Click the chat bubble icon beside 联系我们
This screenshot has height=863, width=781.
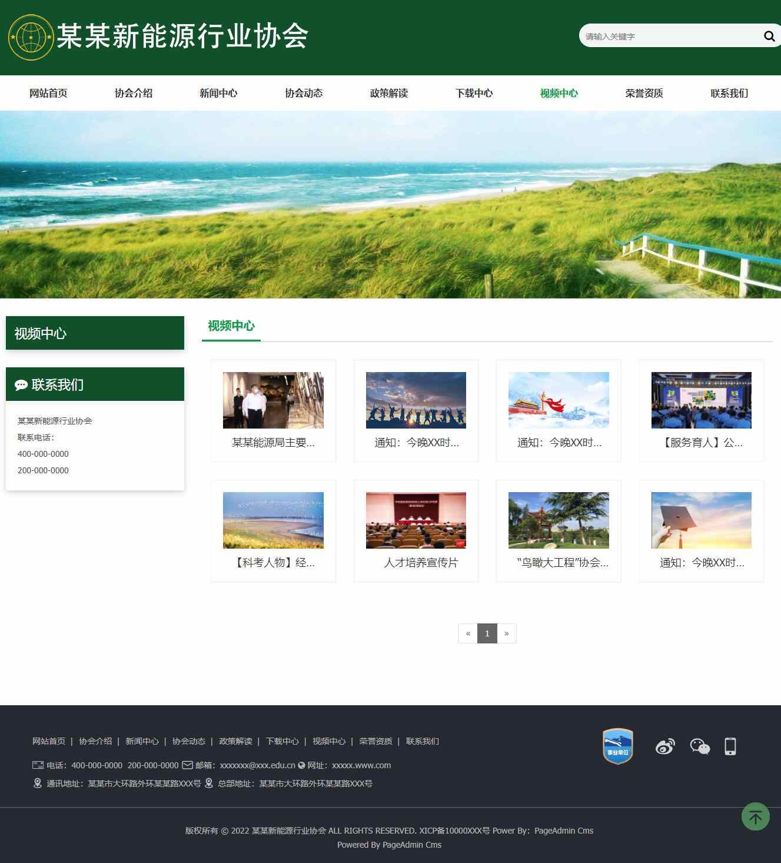pos(21,385)
